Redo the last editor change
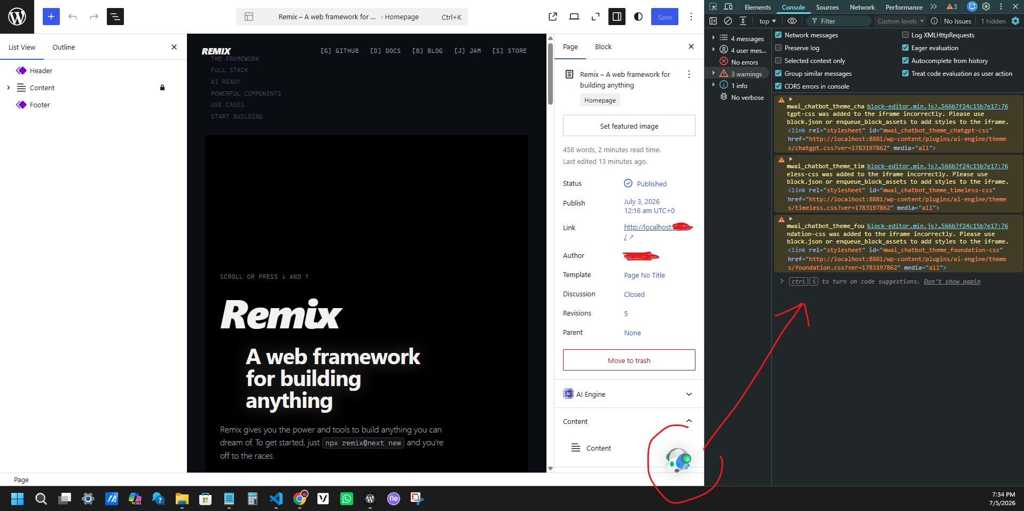 94,17
